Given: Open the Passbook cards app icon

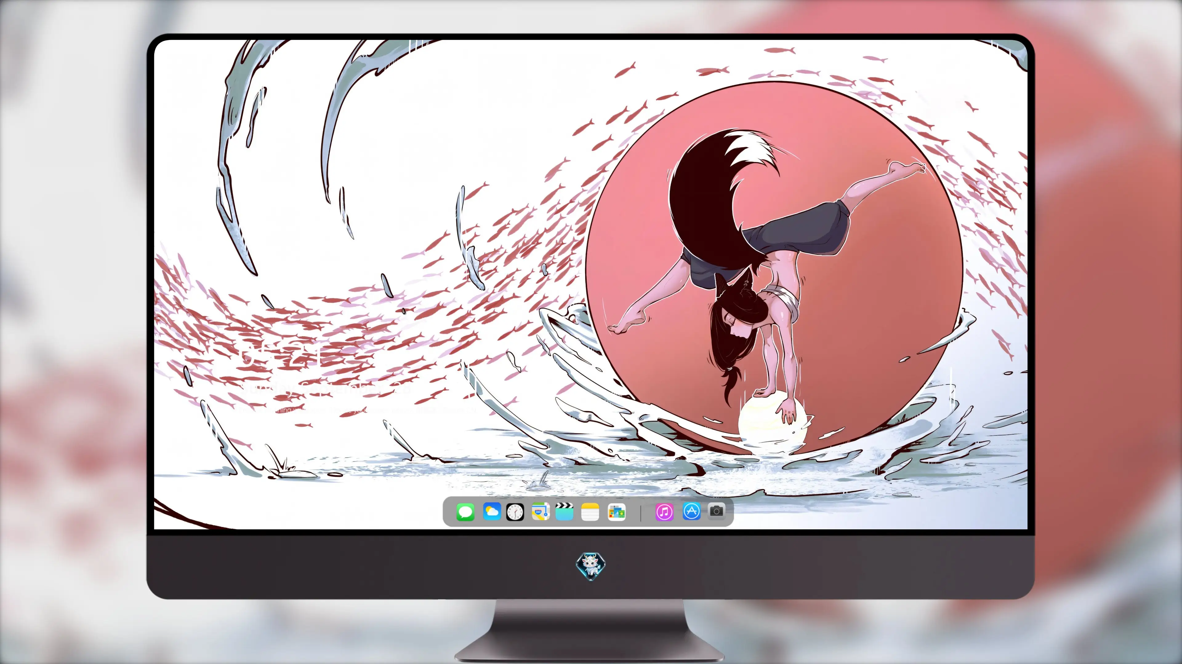Looking at the screenshot, I should coord(617,512).
